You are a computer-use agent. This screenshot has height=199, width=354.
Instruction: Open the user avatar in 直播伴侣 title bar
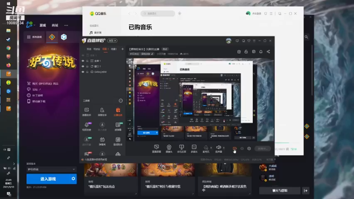[229, 41]
